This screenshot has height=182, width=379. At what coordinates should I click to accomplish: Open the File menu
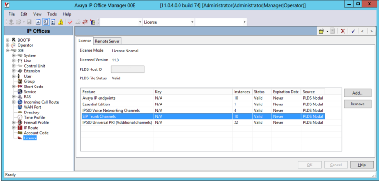pos(11,14)
